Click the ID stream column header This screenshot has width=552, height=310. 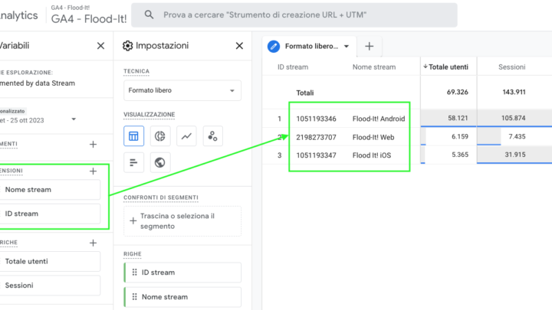293,67
